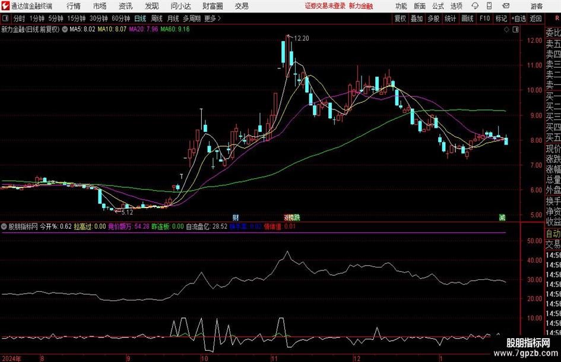Screen dimensions: 561x362
Task: Click the green MA60: 9.16 label
Action: (175, 29)
